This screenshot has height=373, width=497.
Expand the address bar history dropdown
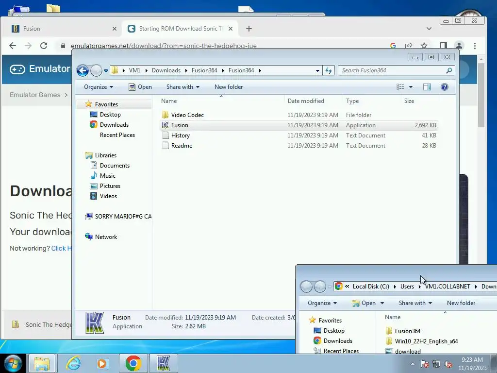pyautogui.click(x=317, y=70)
